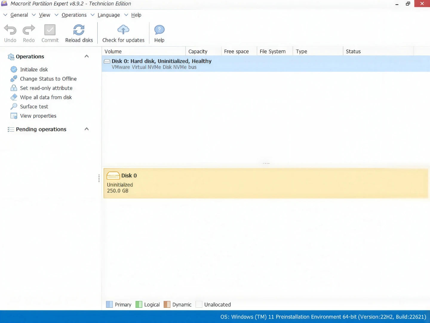Click the Help question bubble icon
This screenshot has width=430, height=323.
coord(159,30)
